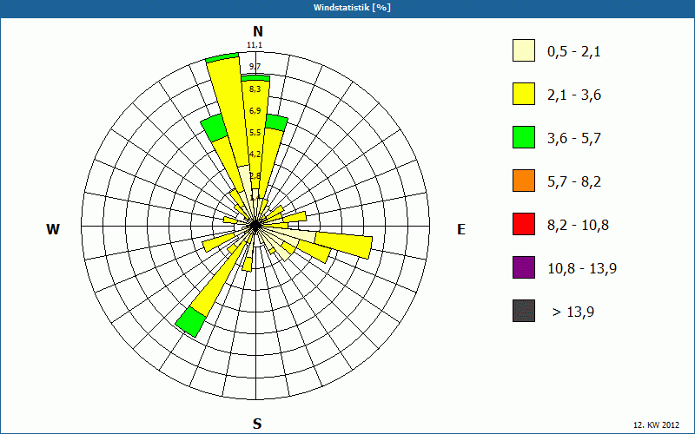
Task: Click the red 8,2 - 10,8 legend swatch
Action: pos(524,224)
